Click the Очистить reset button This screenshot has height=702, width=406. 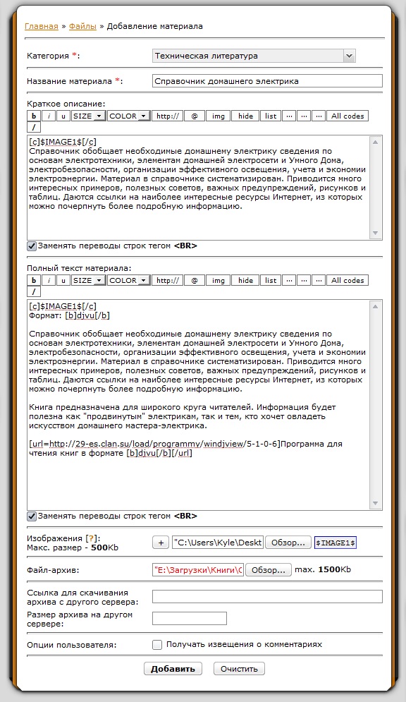[x=239, y=669]
